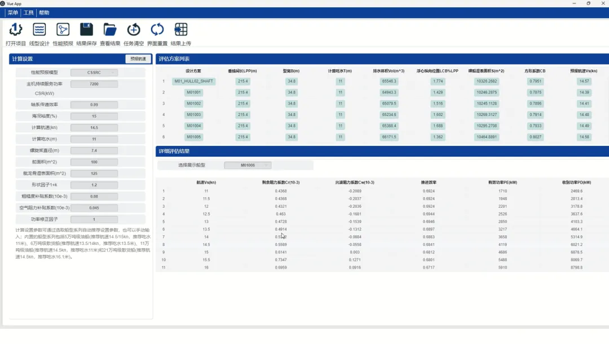Click the 预报航速 predict speed button
The image size is (609, 344).
point(138,59)
